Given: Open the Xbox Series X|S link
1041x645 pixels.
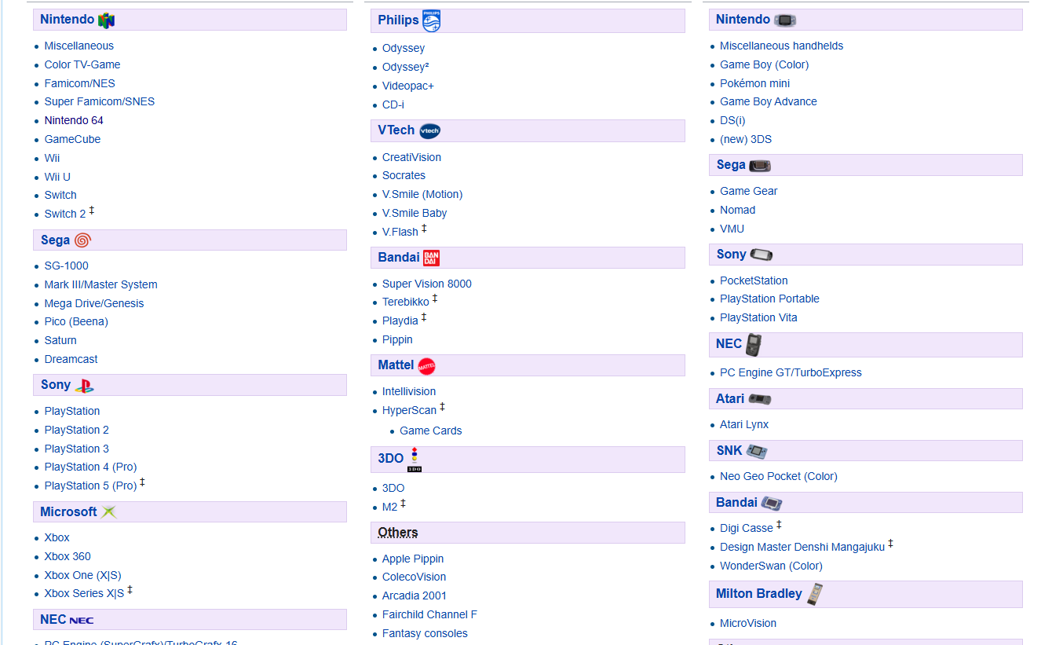Looking at the screenshot, I should pyautogui.click(x=85, y=593).
